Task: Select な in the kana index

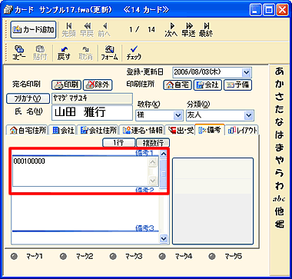Action: pyautogui.click(x=279, y=123)
